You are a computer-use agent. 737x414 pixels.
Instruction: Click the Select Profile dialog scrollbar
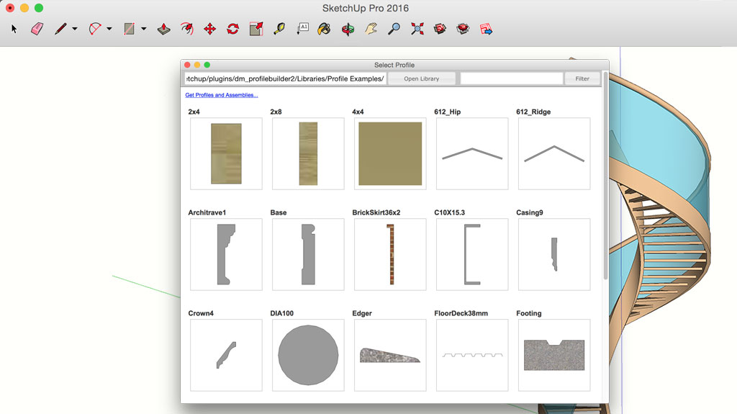point(605,176)
